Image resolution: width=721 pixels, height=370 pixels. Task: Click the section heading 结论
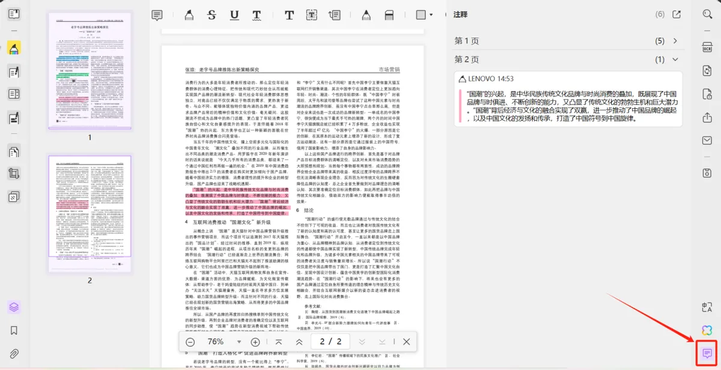(309, 211)
